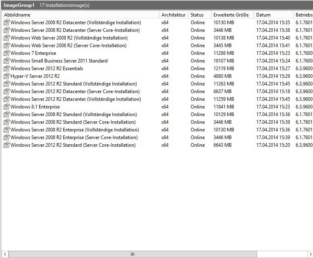This screenshot has width=313, height=258.
Task: Click the horizontal scrollbar left arrow
Action: [x=5, y=254]
